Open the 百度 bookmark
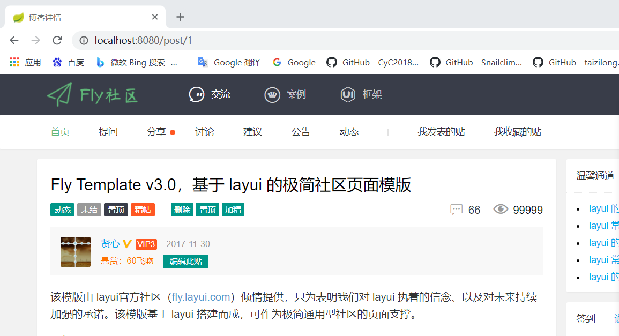 pos(68,62)
